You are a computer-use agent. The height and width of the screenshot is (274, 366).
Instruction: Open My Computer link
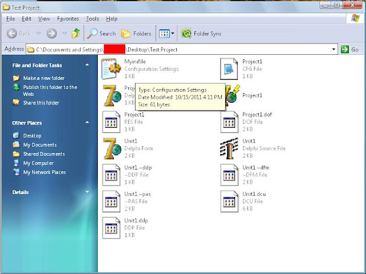click(x=38, y=163)
